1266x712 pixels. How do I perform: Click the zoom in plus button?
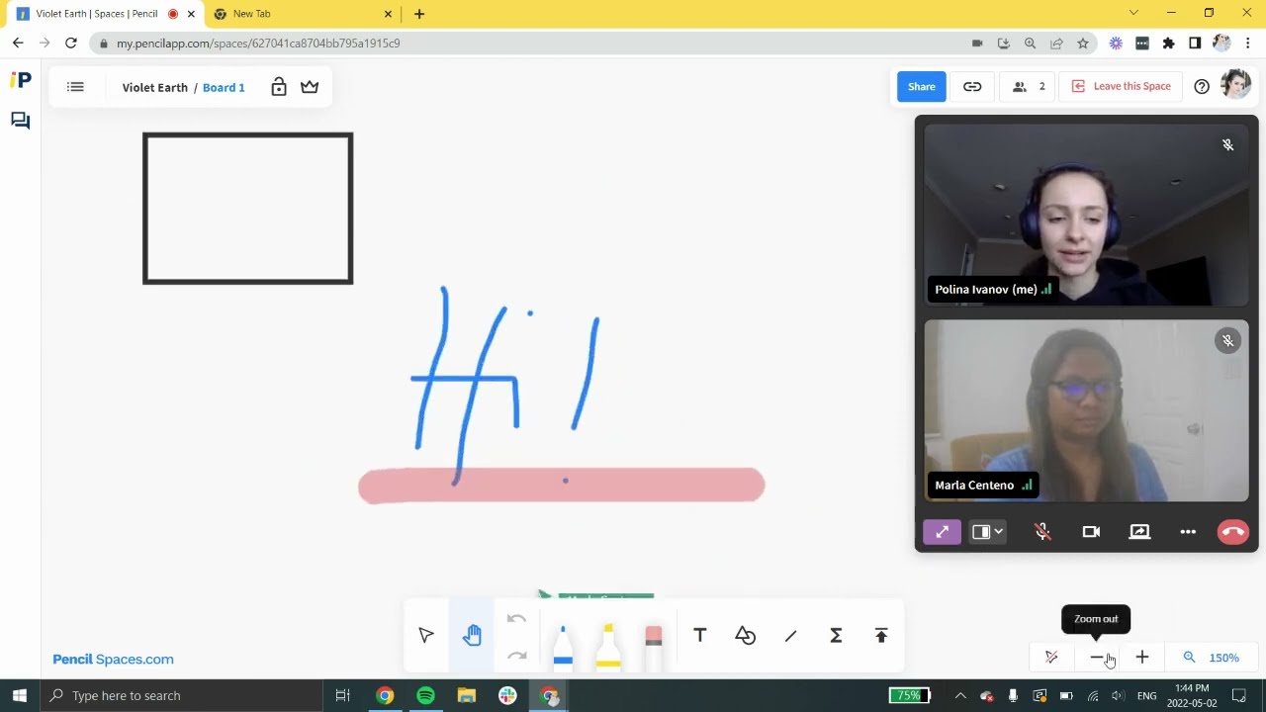pos(1142,658)
